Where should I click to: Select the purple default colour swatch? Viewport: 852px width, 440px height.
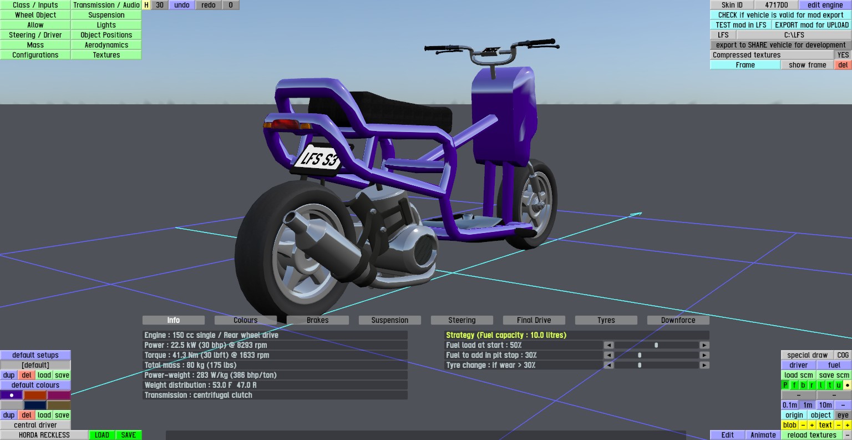point(12,395)
